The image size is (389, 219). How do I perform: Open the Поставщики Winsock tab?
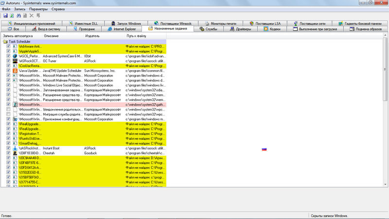point(173,23)
